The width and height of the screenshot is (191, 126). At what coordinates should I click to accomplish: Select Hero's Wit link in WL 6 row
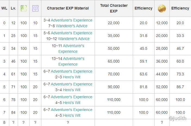(72, 103)
